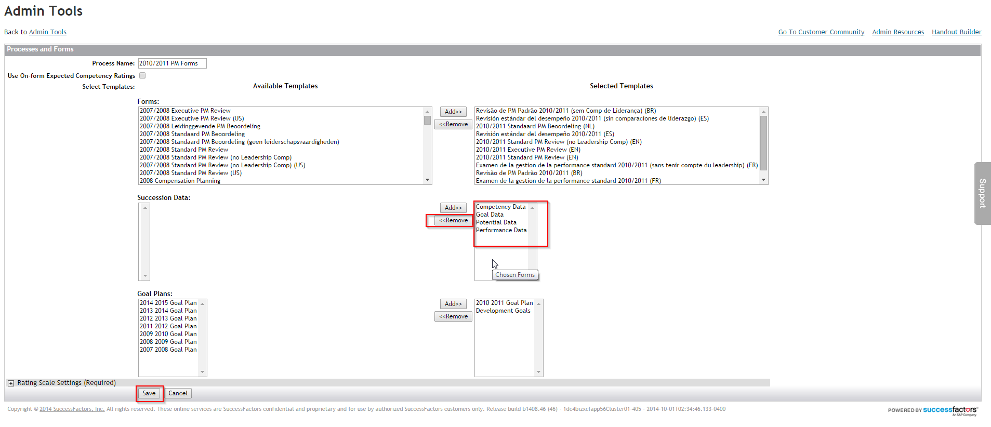The height and width of the screenshot is (427, 991).
Task: Select '2008 Compensation Planning' template
Action: tap(281, 181)
